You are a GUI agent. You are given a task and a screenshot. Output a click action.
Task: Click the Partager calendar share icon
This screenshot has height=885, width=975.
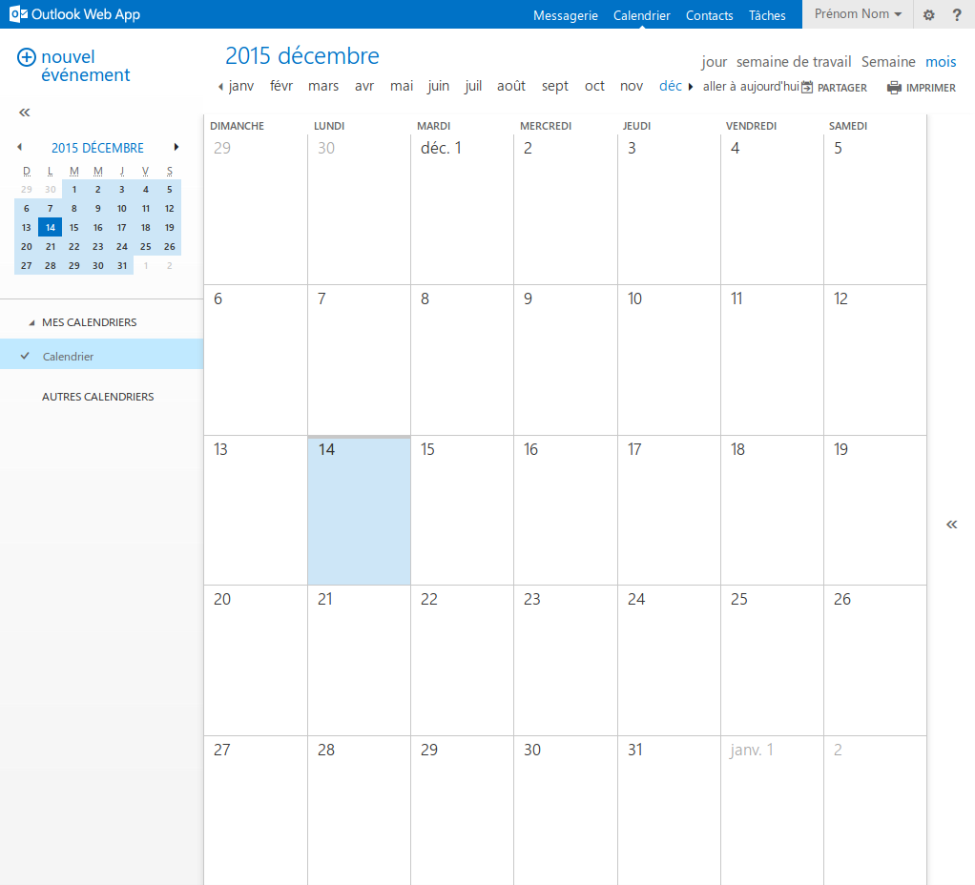(807, 88)
